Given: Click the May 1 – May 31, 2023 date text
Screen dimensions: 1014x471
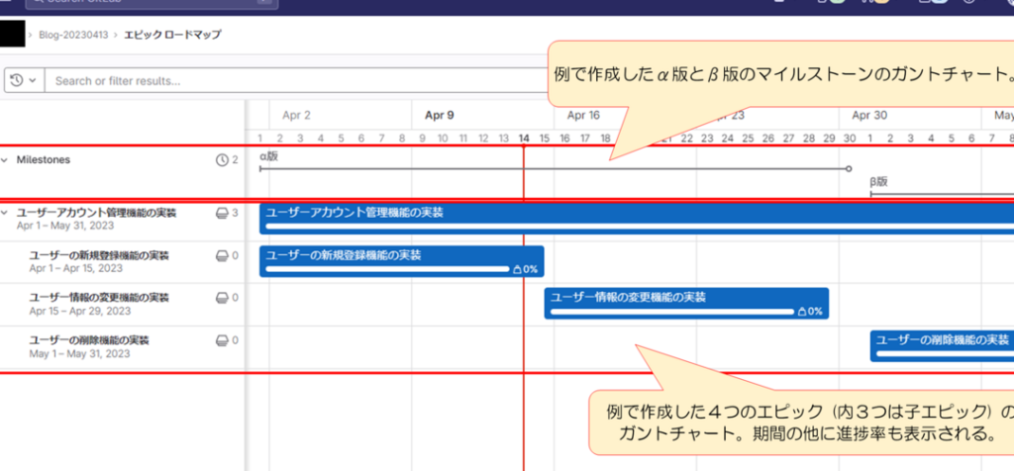Looking at the screenshot, I should 79,353.
